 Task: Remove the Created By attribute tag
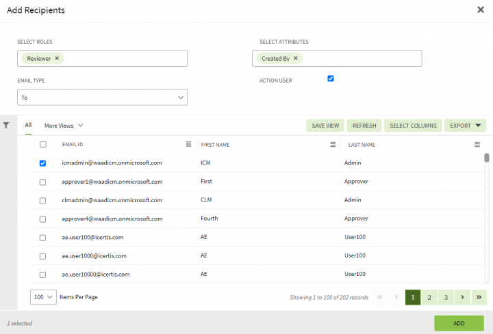click(x=296, y=59)
